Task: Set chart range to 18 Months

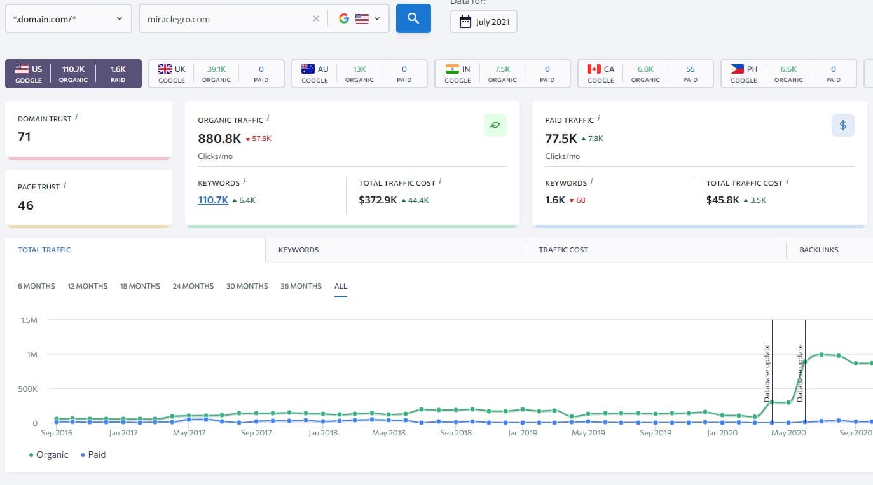Action: tap(140, 286)
